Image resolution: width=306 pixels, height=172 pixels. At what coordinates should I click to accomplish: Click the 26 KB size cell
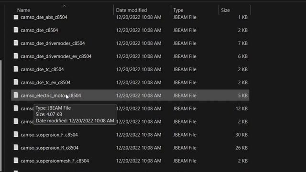[x=241, y=148]
